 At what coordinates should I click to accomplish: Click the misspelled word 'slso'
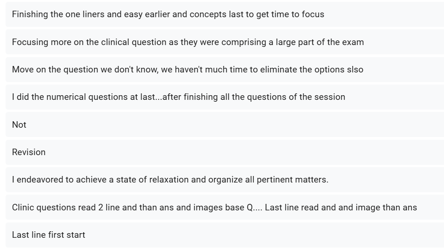click(355, 70)
